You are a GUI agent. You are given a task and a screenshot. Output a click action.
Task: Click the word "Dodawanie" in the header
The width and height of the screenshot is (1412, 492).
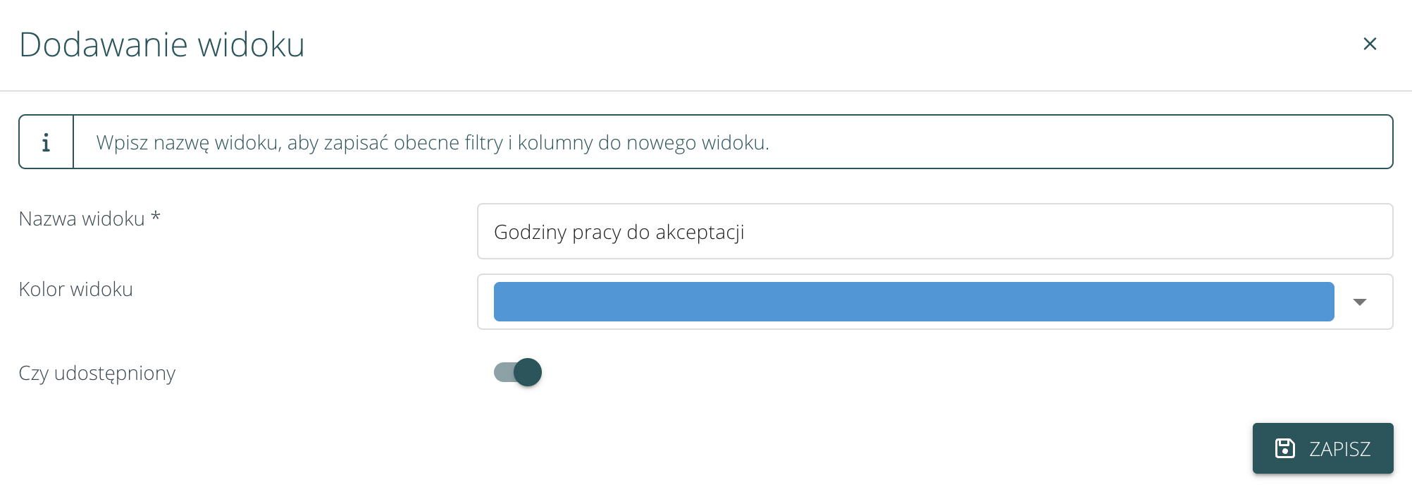(104, 44)
